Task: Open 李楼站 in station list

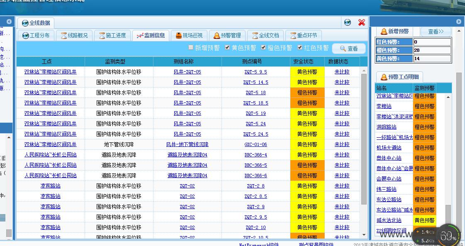Action: click(384, 106)
